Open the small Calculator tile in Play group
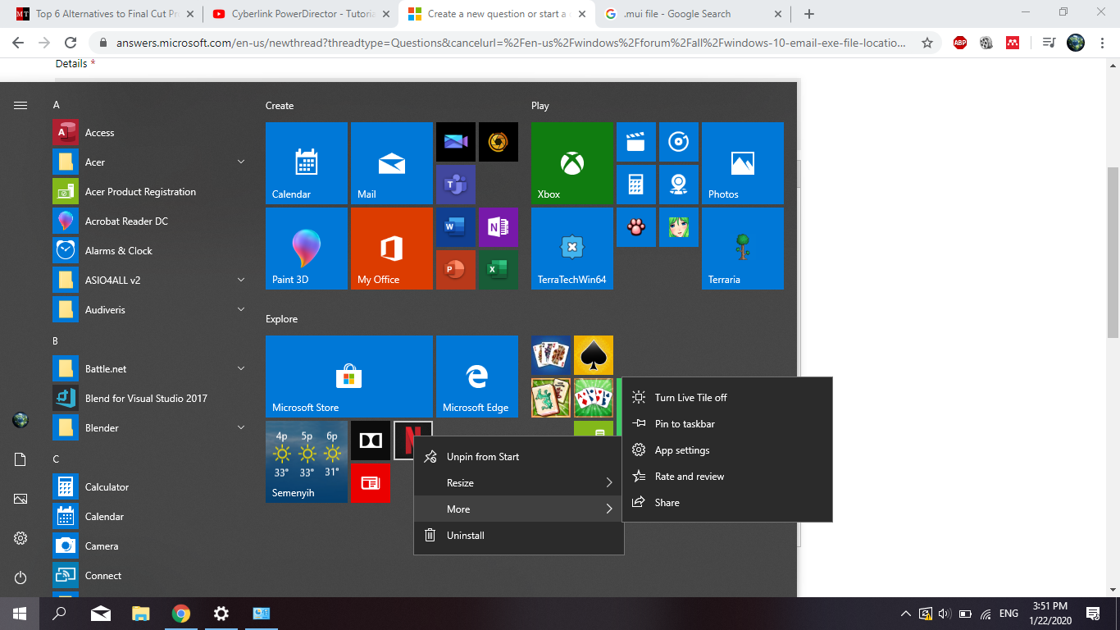The height and width of the screenshot is (630, 1120). click(635, 185)
